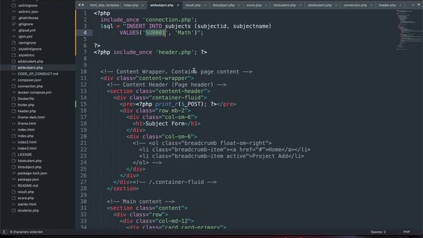Click the index.html file icon

pyautogui.click(x=13, y=130)
